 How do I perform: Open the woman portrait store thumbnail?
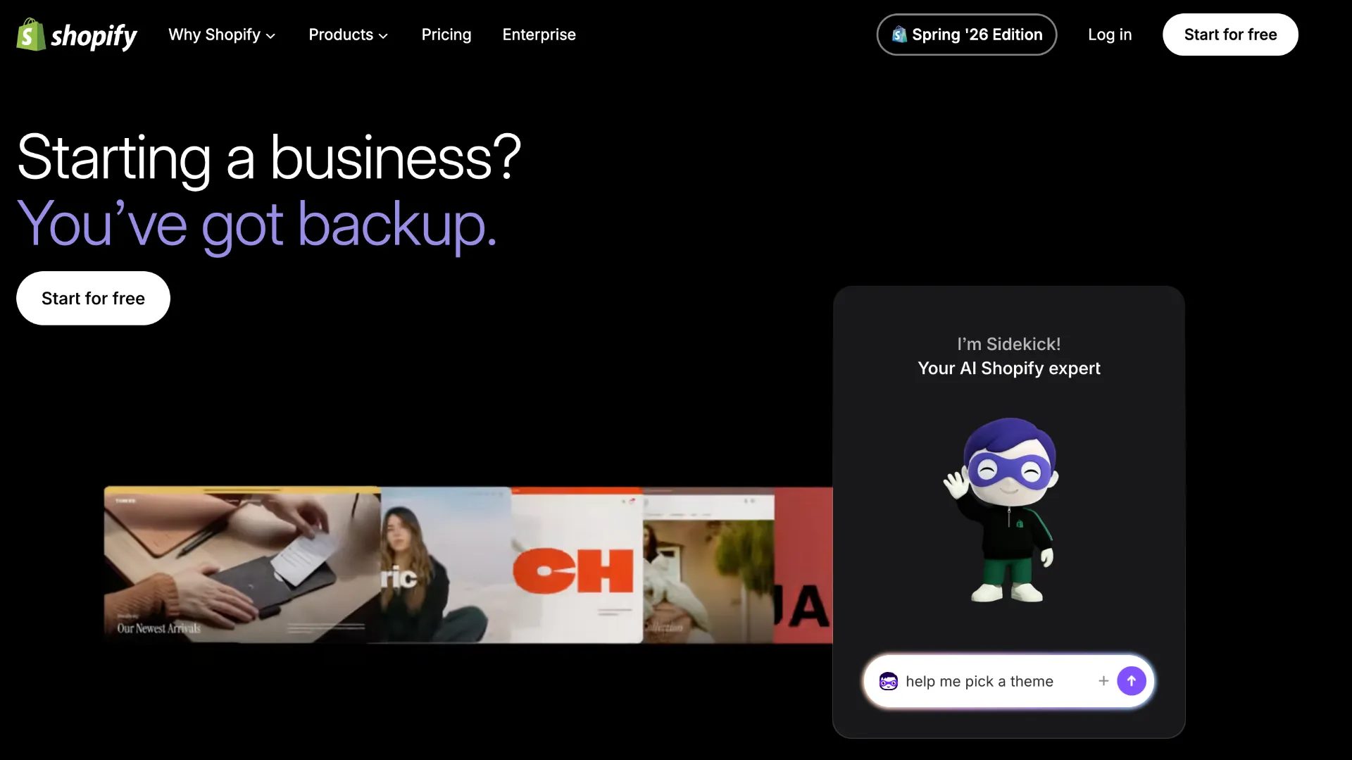click(446, 564)
